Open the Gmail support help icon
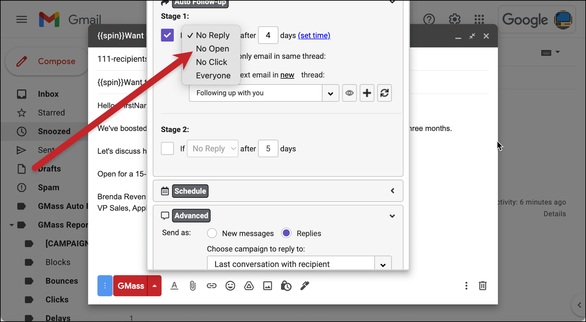The image size is (586, 322). click(x=429, y=20)
